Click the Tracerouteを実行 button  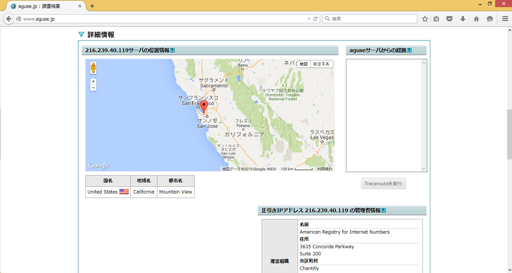pos(383,183)
